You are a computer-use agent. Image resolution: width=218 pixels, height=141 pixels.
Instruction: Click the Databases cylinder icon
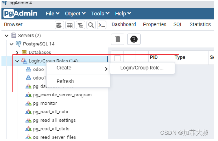click(x=24, y=52)
